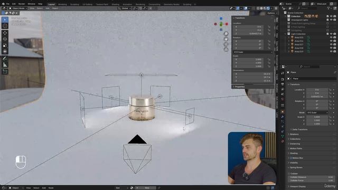Open Object Mode dropdown

click(x=18, y=8)
